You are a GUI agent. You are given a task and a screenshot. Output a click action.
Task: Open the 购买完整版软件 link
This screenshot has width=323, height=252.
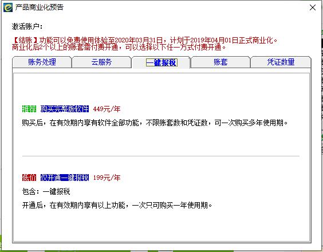pos(65,109)
